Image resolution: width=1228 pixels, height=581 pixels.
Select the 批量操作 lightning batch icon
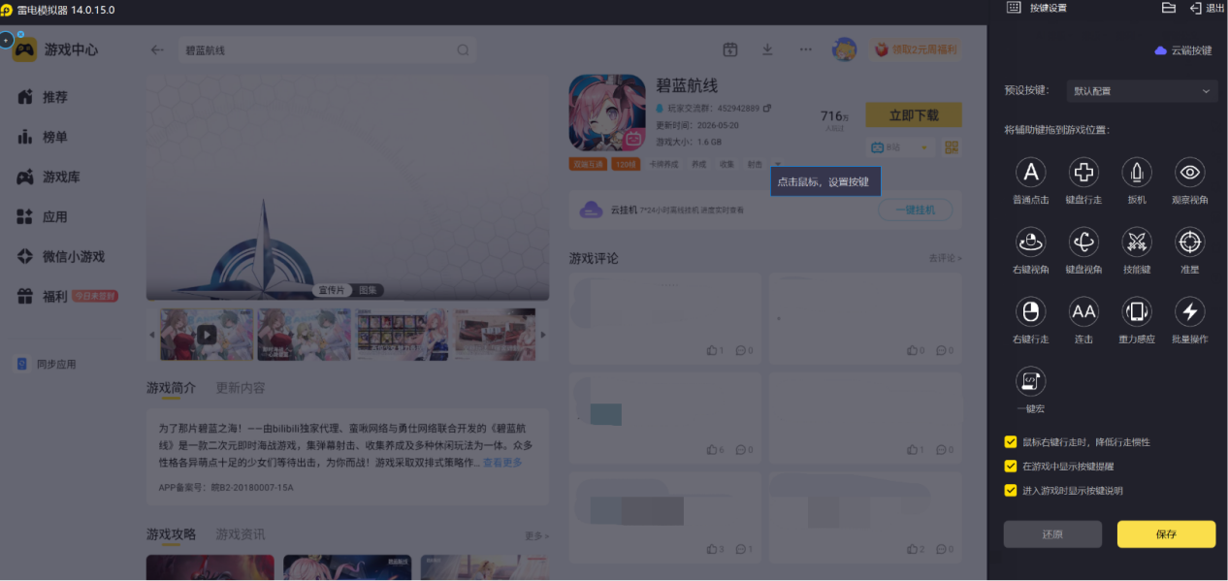[x=1190, y=311]
